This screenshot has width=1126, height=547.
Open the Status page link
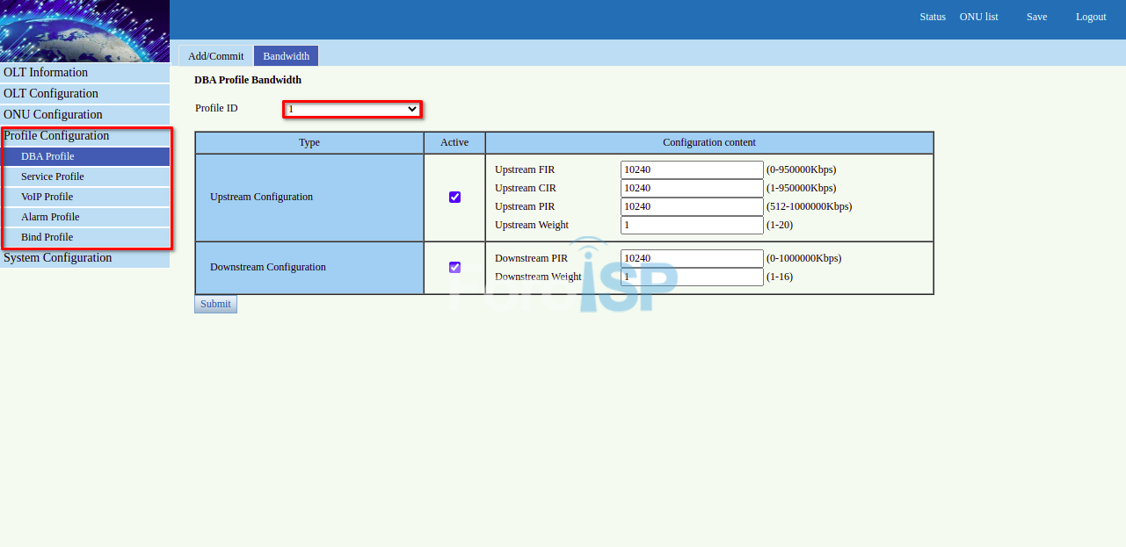point(932,17)
